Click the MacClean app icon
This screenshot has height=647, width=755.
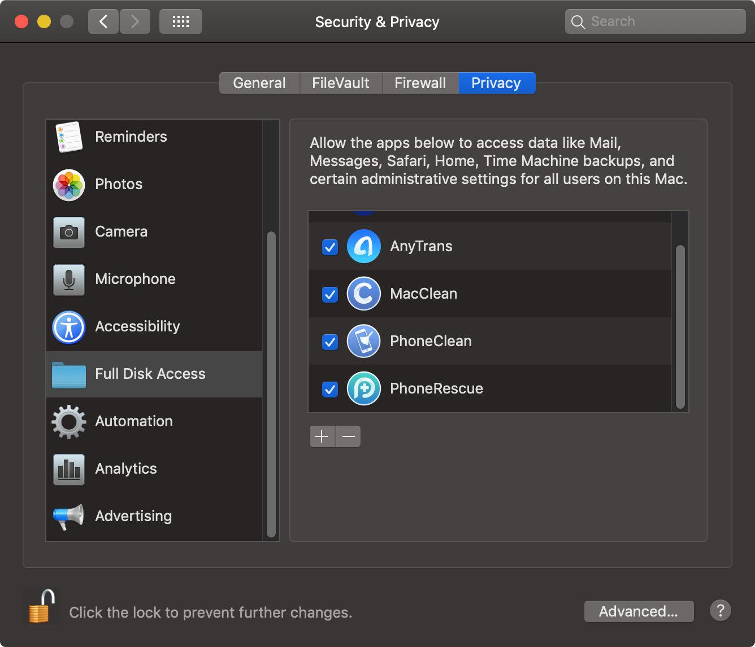click(364, 294)
